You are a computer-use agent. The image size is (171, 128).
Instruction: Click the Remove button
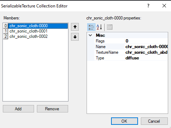click(x=53, y=109)
